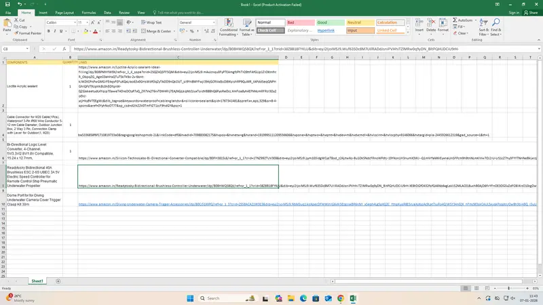Switch to the Review tab
The image size is (543, 305).
pos(124,13)
